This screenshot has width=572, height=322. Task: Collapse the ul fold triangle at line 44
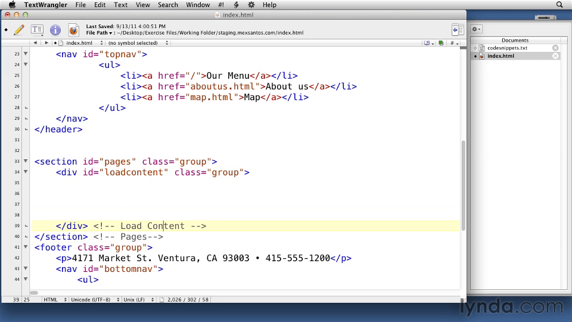(26, 279)
